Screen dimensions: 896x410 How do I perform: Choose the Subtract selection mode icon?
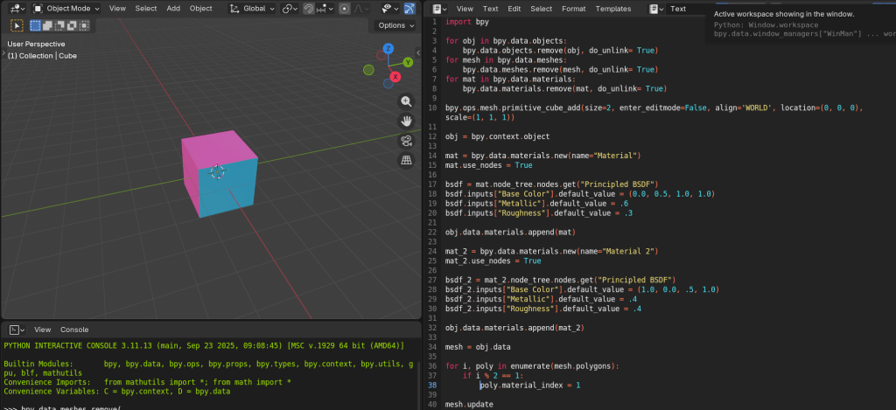click(x=60, y=25)
